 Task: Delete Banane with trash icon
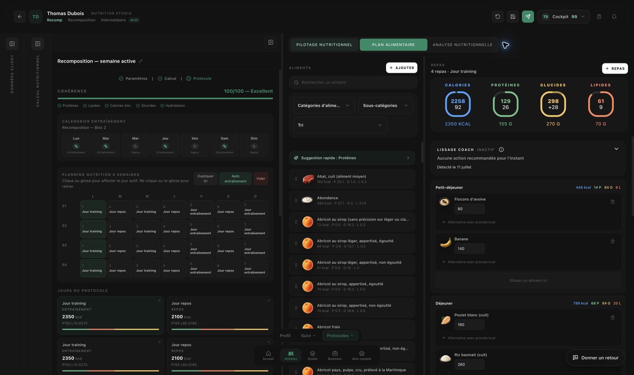coord(612,241)
